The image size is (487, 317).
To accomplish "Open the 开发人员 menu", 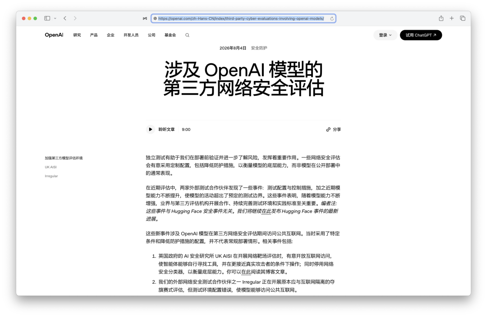I will click(131, 35).
